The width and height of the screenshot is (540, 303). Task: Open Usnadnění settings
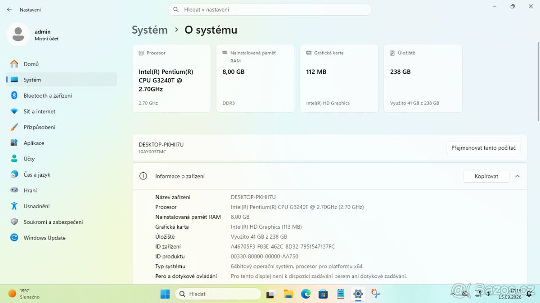pos(62,206)
